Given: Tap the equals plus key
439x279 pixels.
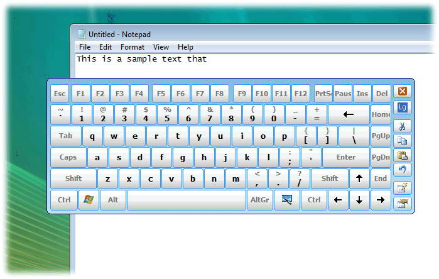Looking at the screenshot, I should 317,114.
